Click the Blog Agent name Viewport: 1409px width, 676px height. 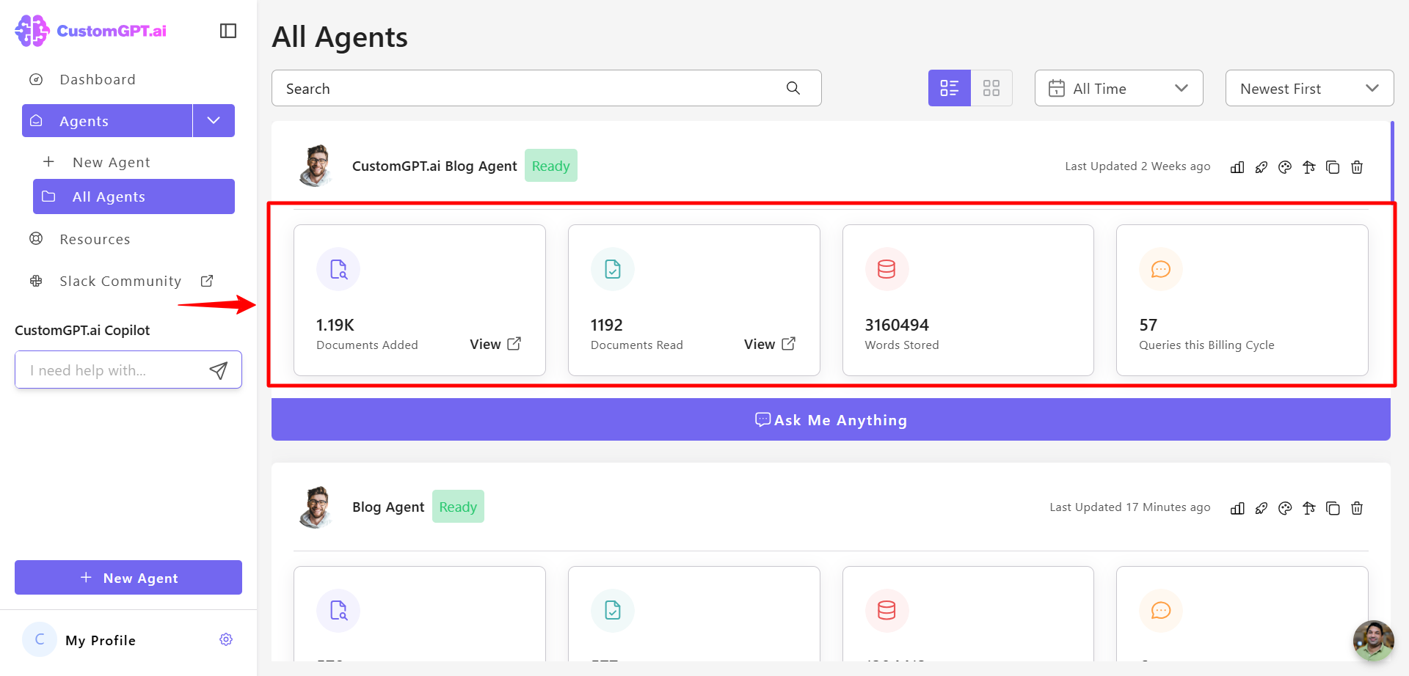(388, 507)
